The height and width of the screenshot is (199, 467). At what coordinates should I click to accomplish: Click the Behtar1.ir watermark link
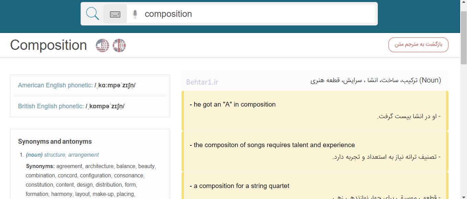pos(202,82)
